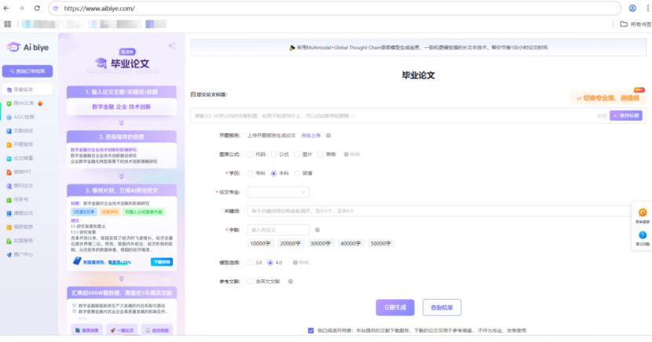
Task: Click the site info icon in address bar
Action: tap(56, 9)
